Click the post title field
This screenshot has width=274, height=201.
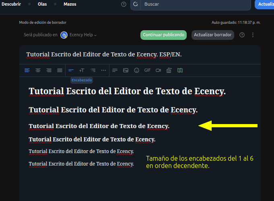[x=140, y=54]
